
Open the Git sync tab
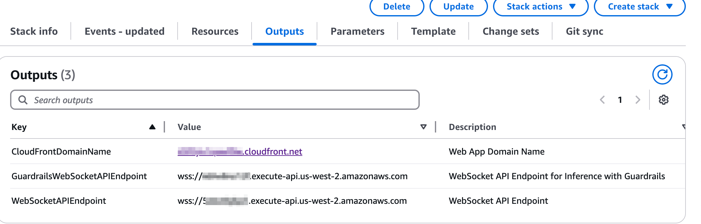tap(585, 31)
